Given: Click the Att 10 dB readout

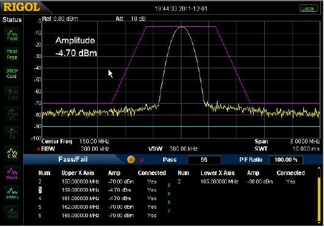Looking at the screenshot, I should tap(131, 19).
